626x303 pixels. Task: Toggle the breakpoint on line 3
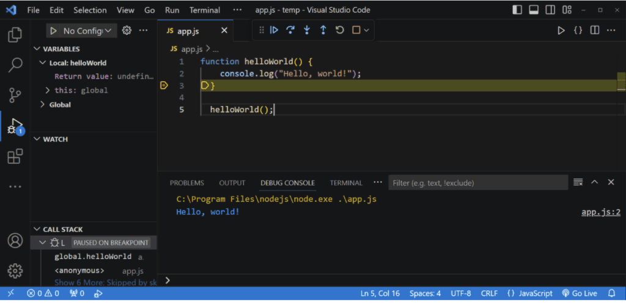(164, 86)
